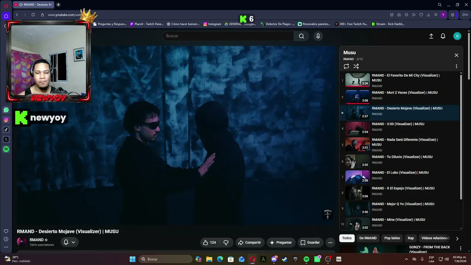This screenshot has width=471, height=265.
Task: Open a new browser tab
Action: click(x=58, y=5)
